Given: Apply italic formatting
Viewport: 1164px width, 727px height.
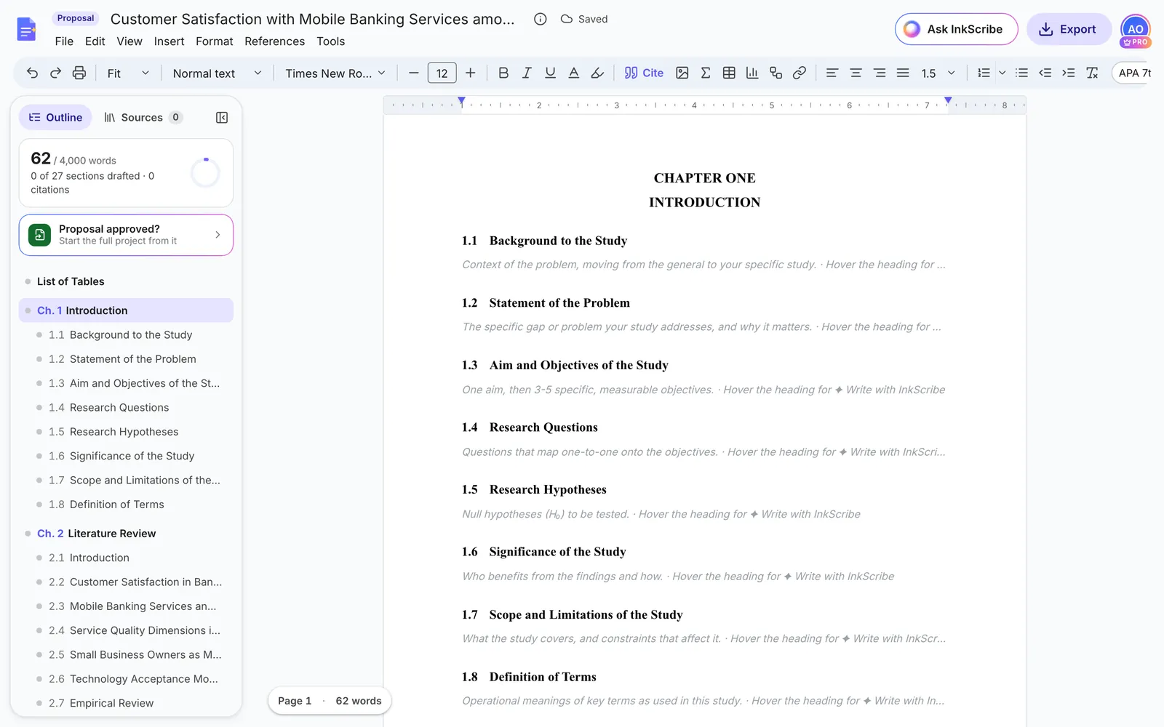Looking at the screenshot, I should click(x=527, y=73).
